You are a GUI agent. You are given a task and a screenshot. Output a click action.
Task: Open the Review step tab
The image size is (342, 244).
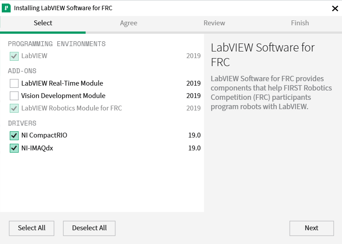214,23
